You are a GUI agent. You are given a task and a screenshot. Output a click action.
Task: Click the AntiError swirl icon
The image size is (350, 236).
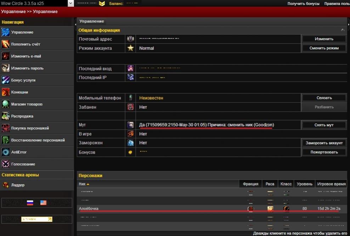click(x=5, y=152)
